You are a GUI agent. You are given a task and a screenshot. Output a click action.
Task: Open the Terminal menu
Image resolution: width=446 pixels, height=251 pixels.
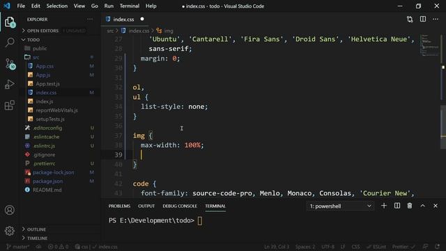click(130, 6)
